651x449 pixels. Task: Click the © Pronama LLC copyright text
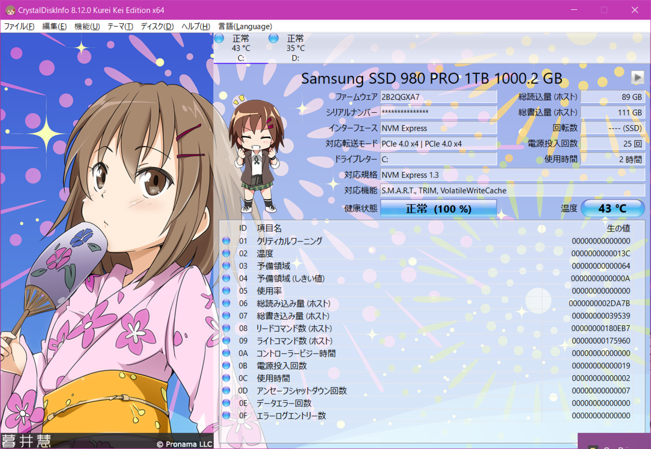click(x=184, y=444)
